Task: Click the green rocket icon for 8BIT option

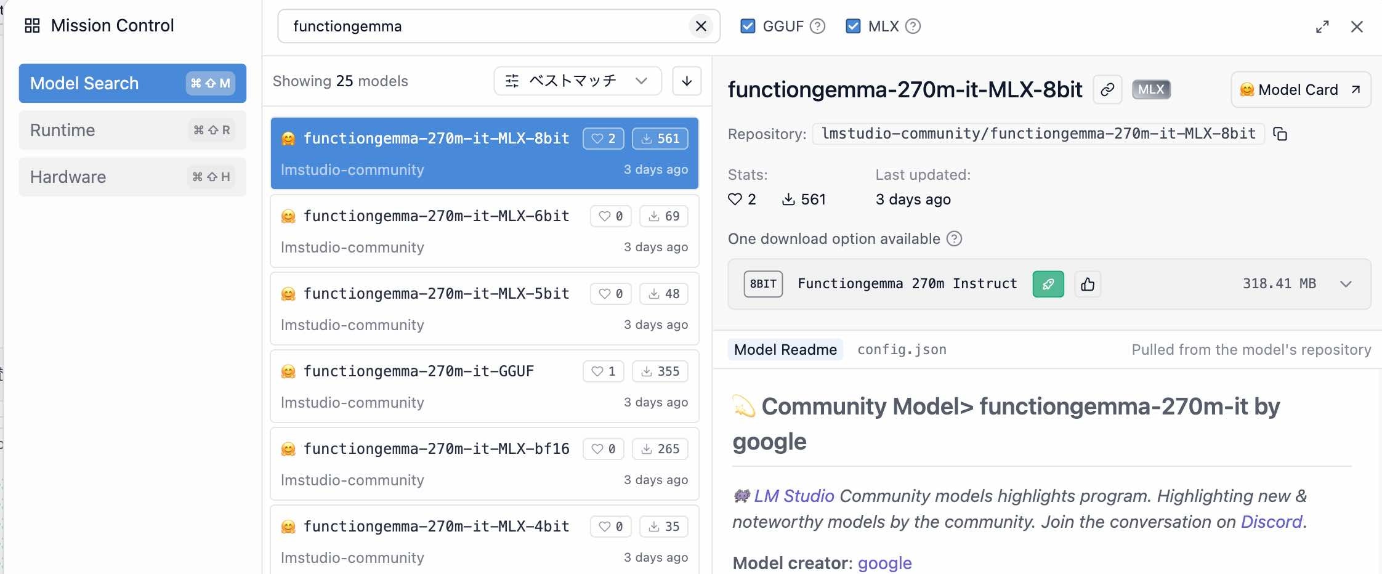Action: (x=1048, y=284)
